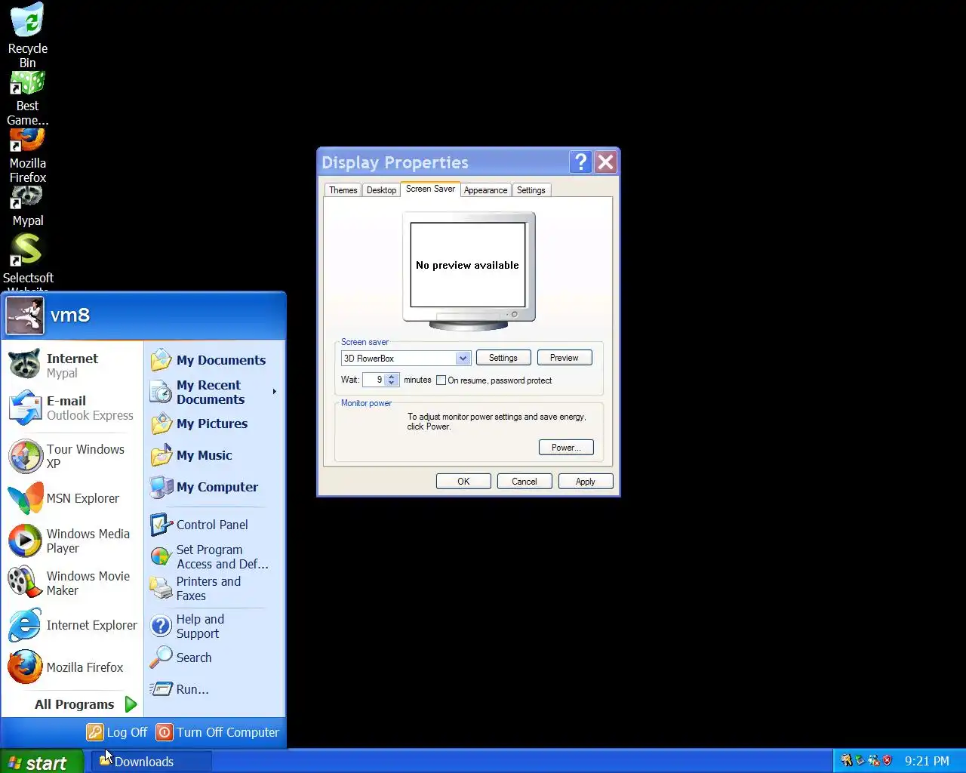
Task: Open Help and Support
Action: pos(214,626)
